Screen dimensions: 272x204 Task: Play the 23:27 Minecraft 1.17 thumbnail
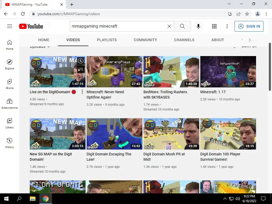coord(228,72)
